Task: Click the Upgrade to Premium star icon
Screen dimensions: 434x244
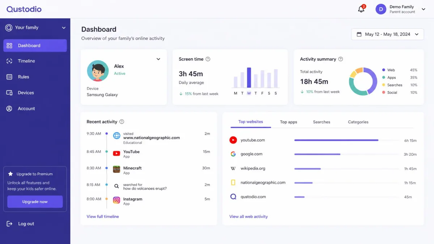Action: click(x=10, y=174)
